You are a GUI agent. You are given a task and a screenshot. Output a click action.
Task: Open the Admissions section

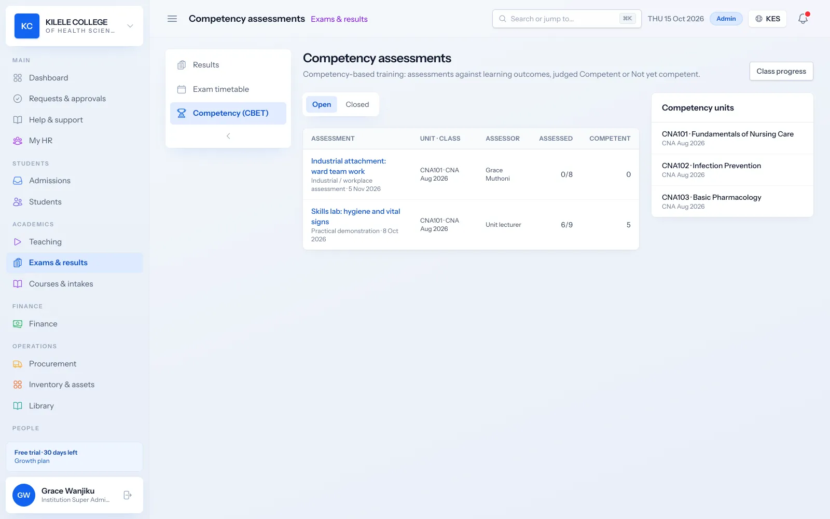(75, 181)
